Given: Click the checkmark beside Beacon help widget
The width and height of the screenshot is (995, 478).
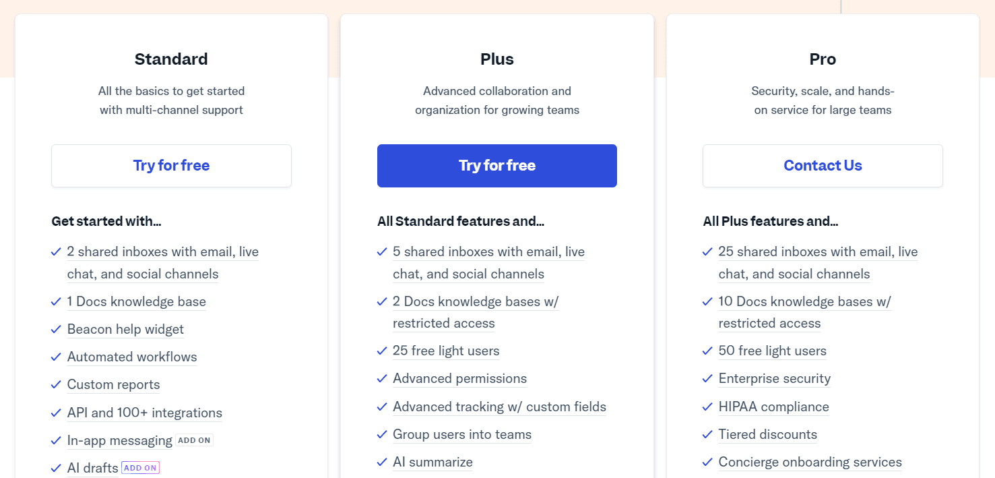Looking at the screenshot, I should pos(56,329).
